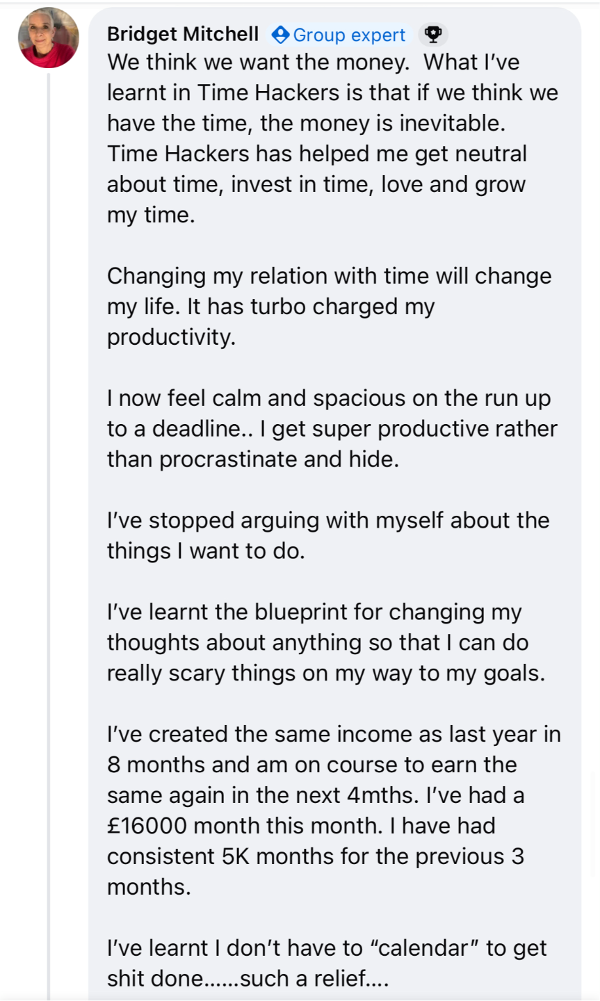Screen dimensions: 600x1001
Task: Click the line "shit done......such a relief...."
Action: point(248,979)
